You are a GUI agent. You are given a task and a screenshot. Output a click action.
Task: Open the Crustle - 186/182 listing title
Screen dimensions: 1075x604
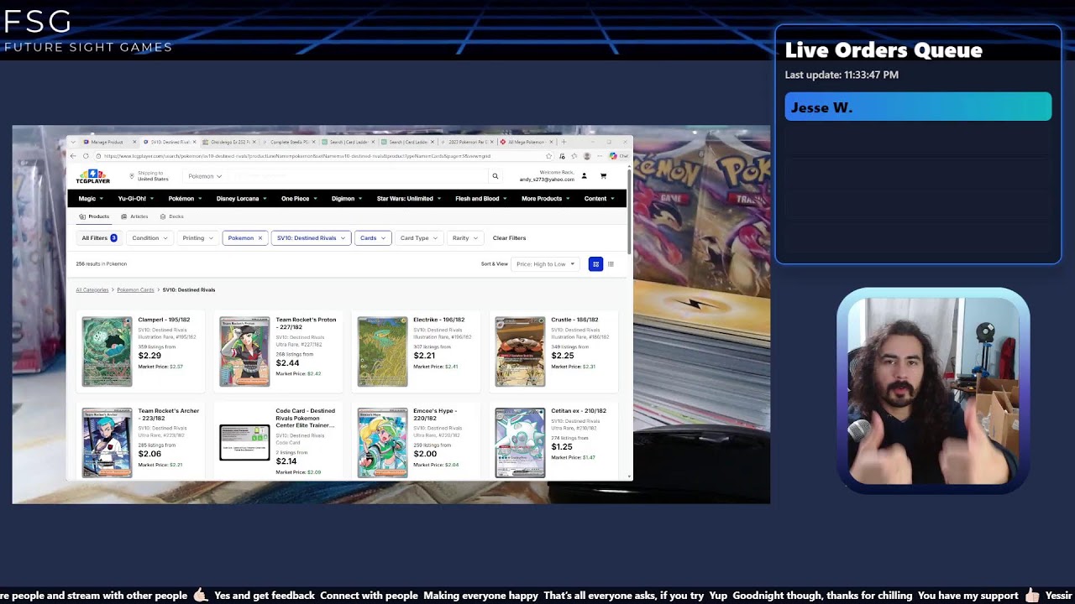575,320
